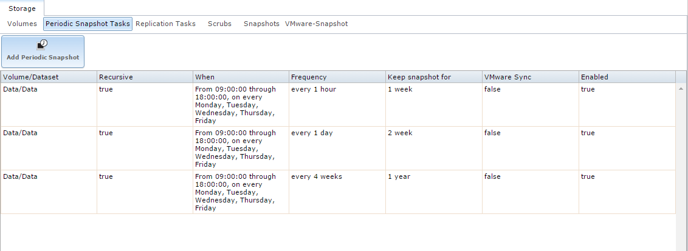Click the Add Periodic Snapshot clock icon
Screen dimensions: 688x251
coord(43,45)
